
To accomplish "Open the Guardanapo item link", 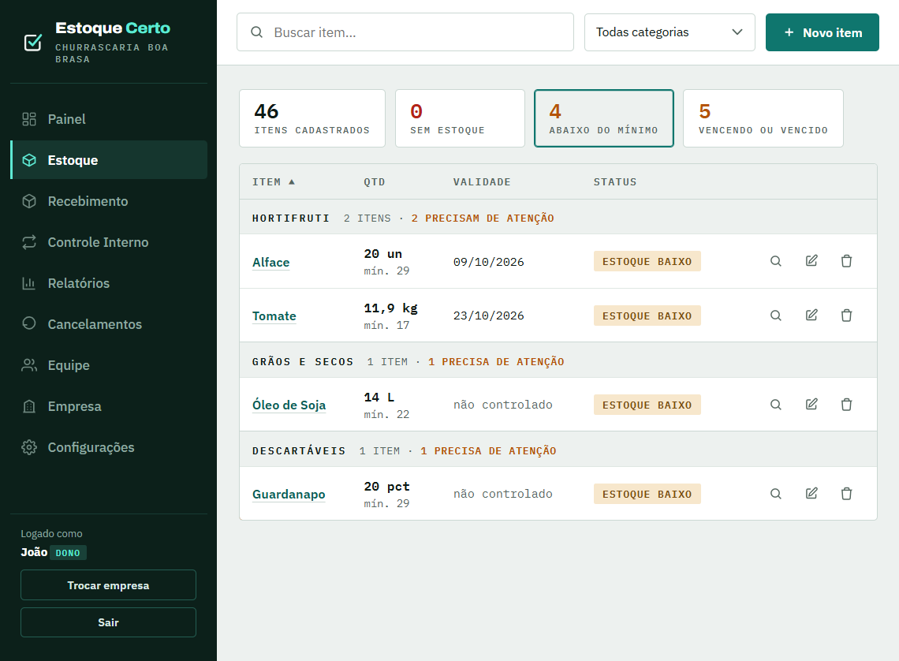I will click(x=289, y=495).
